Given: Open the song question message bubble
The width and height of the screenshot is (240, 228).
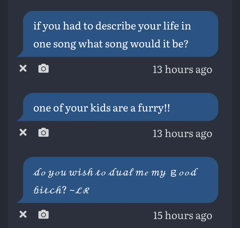Looking at the screenshot, I should click(118, 34).
